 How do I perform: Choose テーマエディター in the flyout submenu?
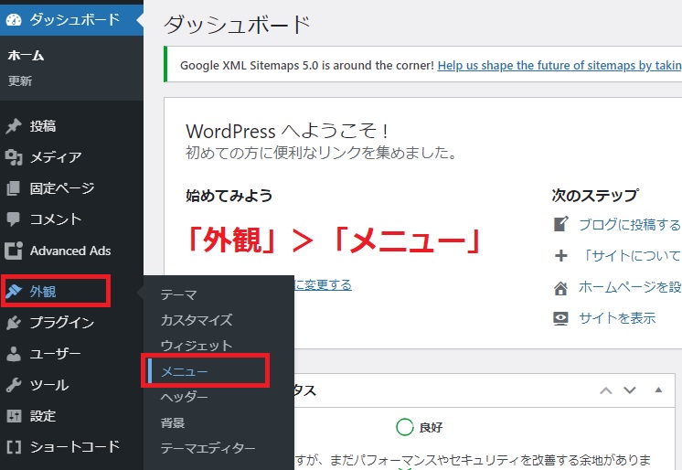[208, 448]
